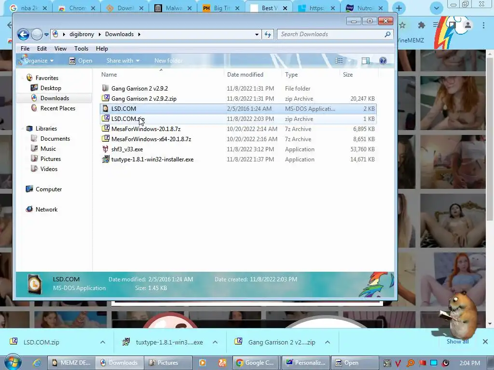
Task: Open the Music library
Action: coord(48,148)
